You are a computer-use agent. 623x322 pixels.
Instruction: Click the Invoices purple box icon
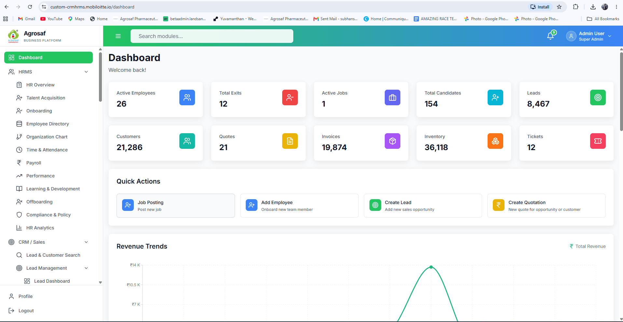393,141
